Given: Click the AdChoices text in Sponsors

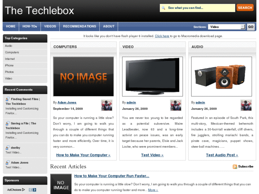Looking at the screenshot, I should [14, 190].
